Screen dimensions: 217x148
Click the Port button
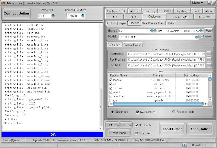208,31
